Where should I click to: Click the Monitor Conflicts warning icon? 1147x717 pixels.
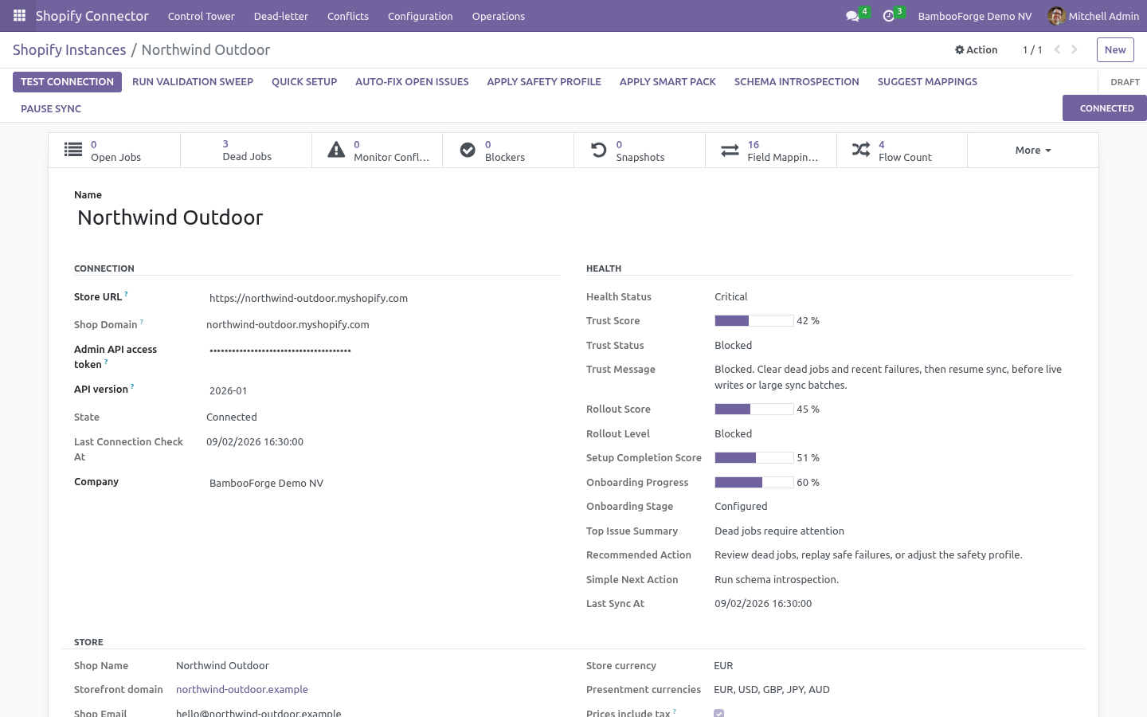tap(336, 150)
